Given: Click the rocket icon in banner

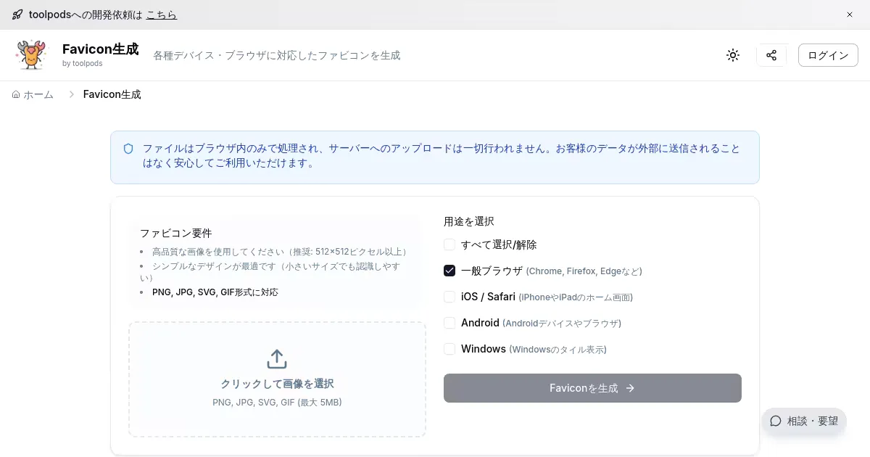Looking at the screenshot, I should click(17, 15).
